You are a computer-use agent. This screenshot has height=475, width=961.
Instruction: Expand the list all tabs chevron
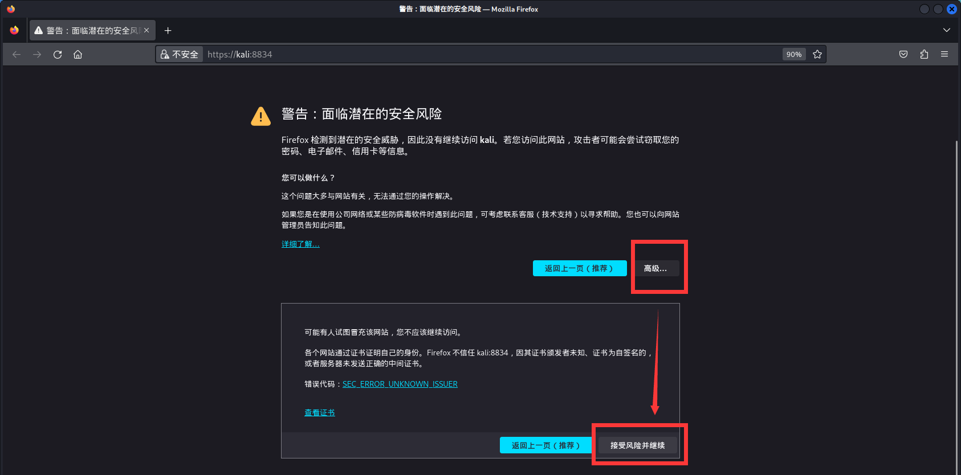point(946,30)
